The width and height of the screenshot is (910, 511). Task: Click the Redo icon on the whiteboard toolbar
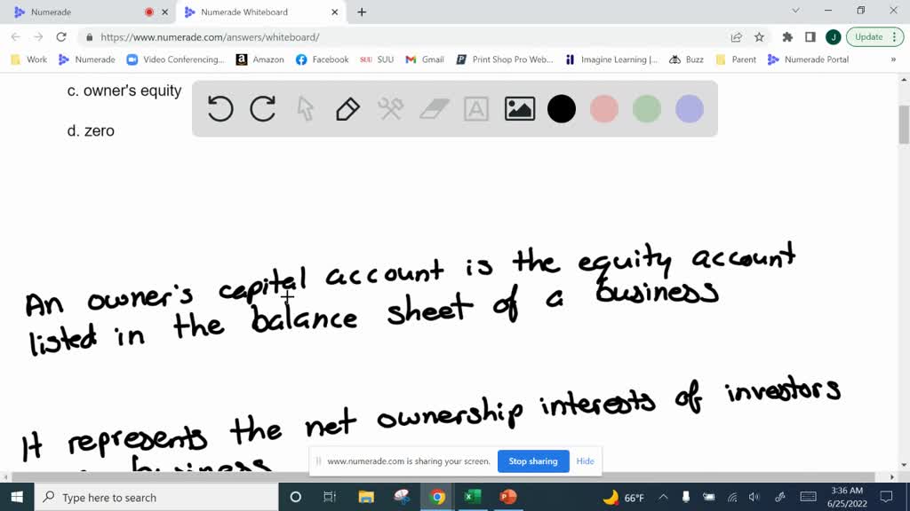tap(262, 108)
